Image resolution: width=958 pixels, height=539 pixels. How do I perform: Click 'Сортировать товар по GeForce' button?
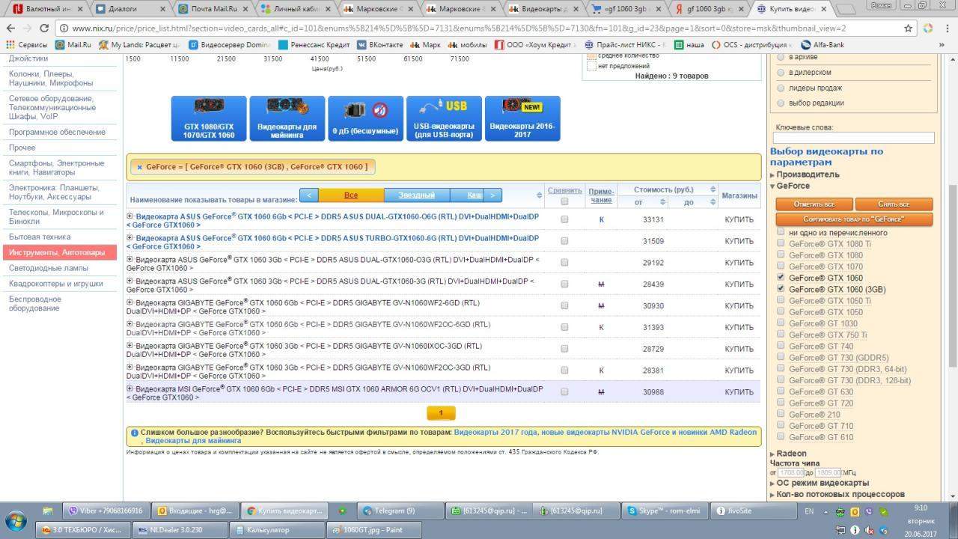click(x=854, y=219)
